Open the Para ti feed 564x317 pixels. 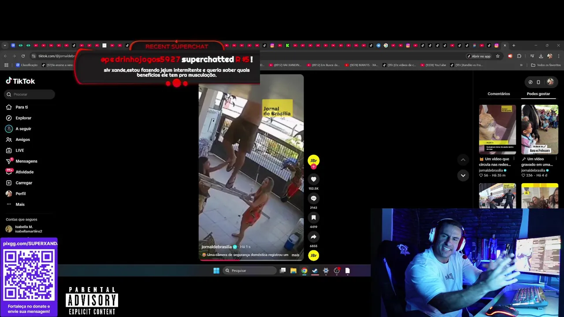[17, 107]
